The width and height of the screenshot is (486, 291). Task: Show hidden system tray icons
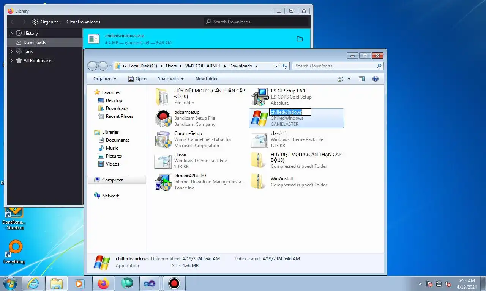(420, 284)
